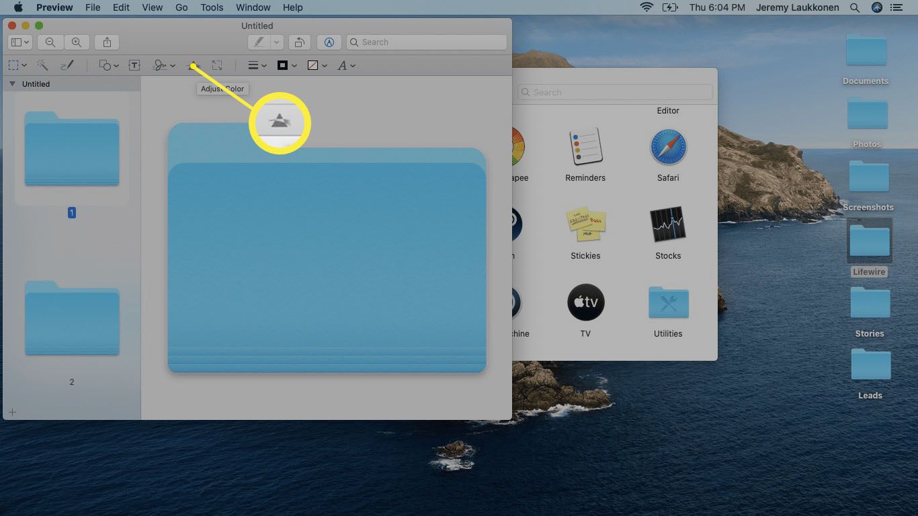
Task: Open the Shape Style line thickness dropdown
Action: 257,65
